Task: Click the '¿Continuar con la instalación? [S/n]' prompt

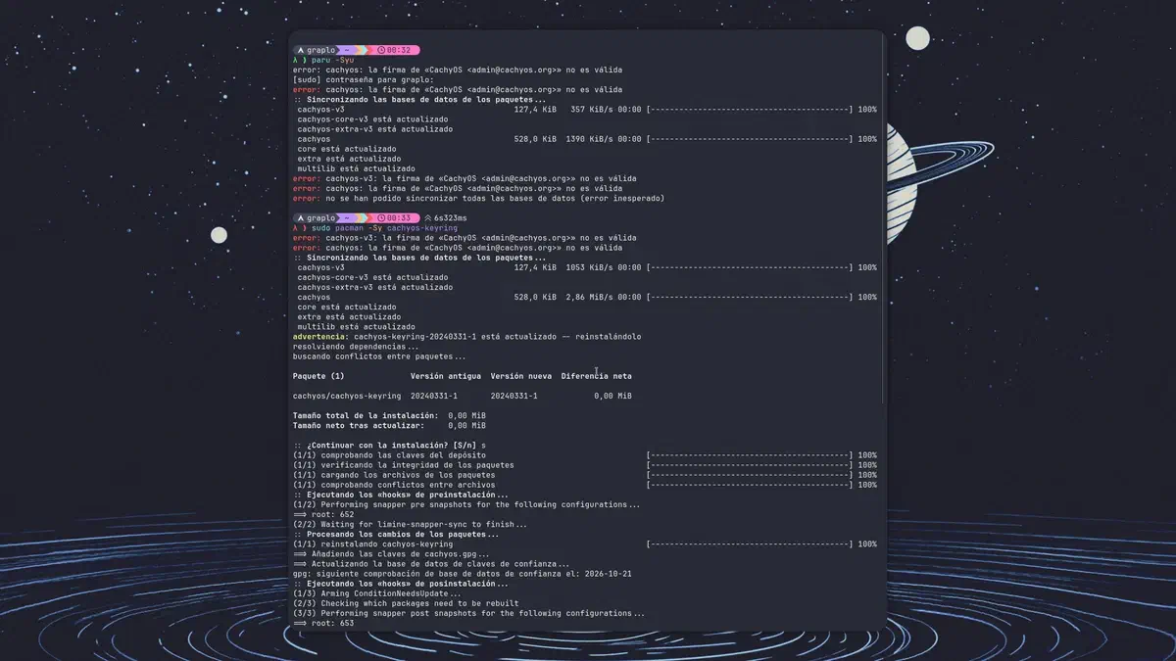Action: click(392, 445)
